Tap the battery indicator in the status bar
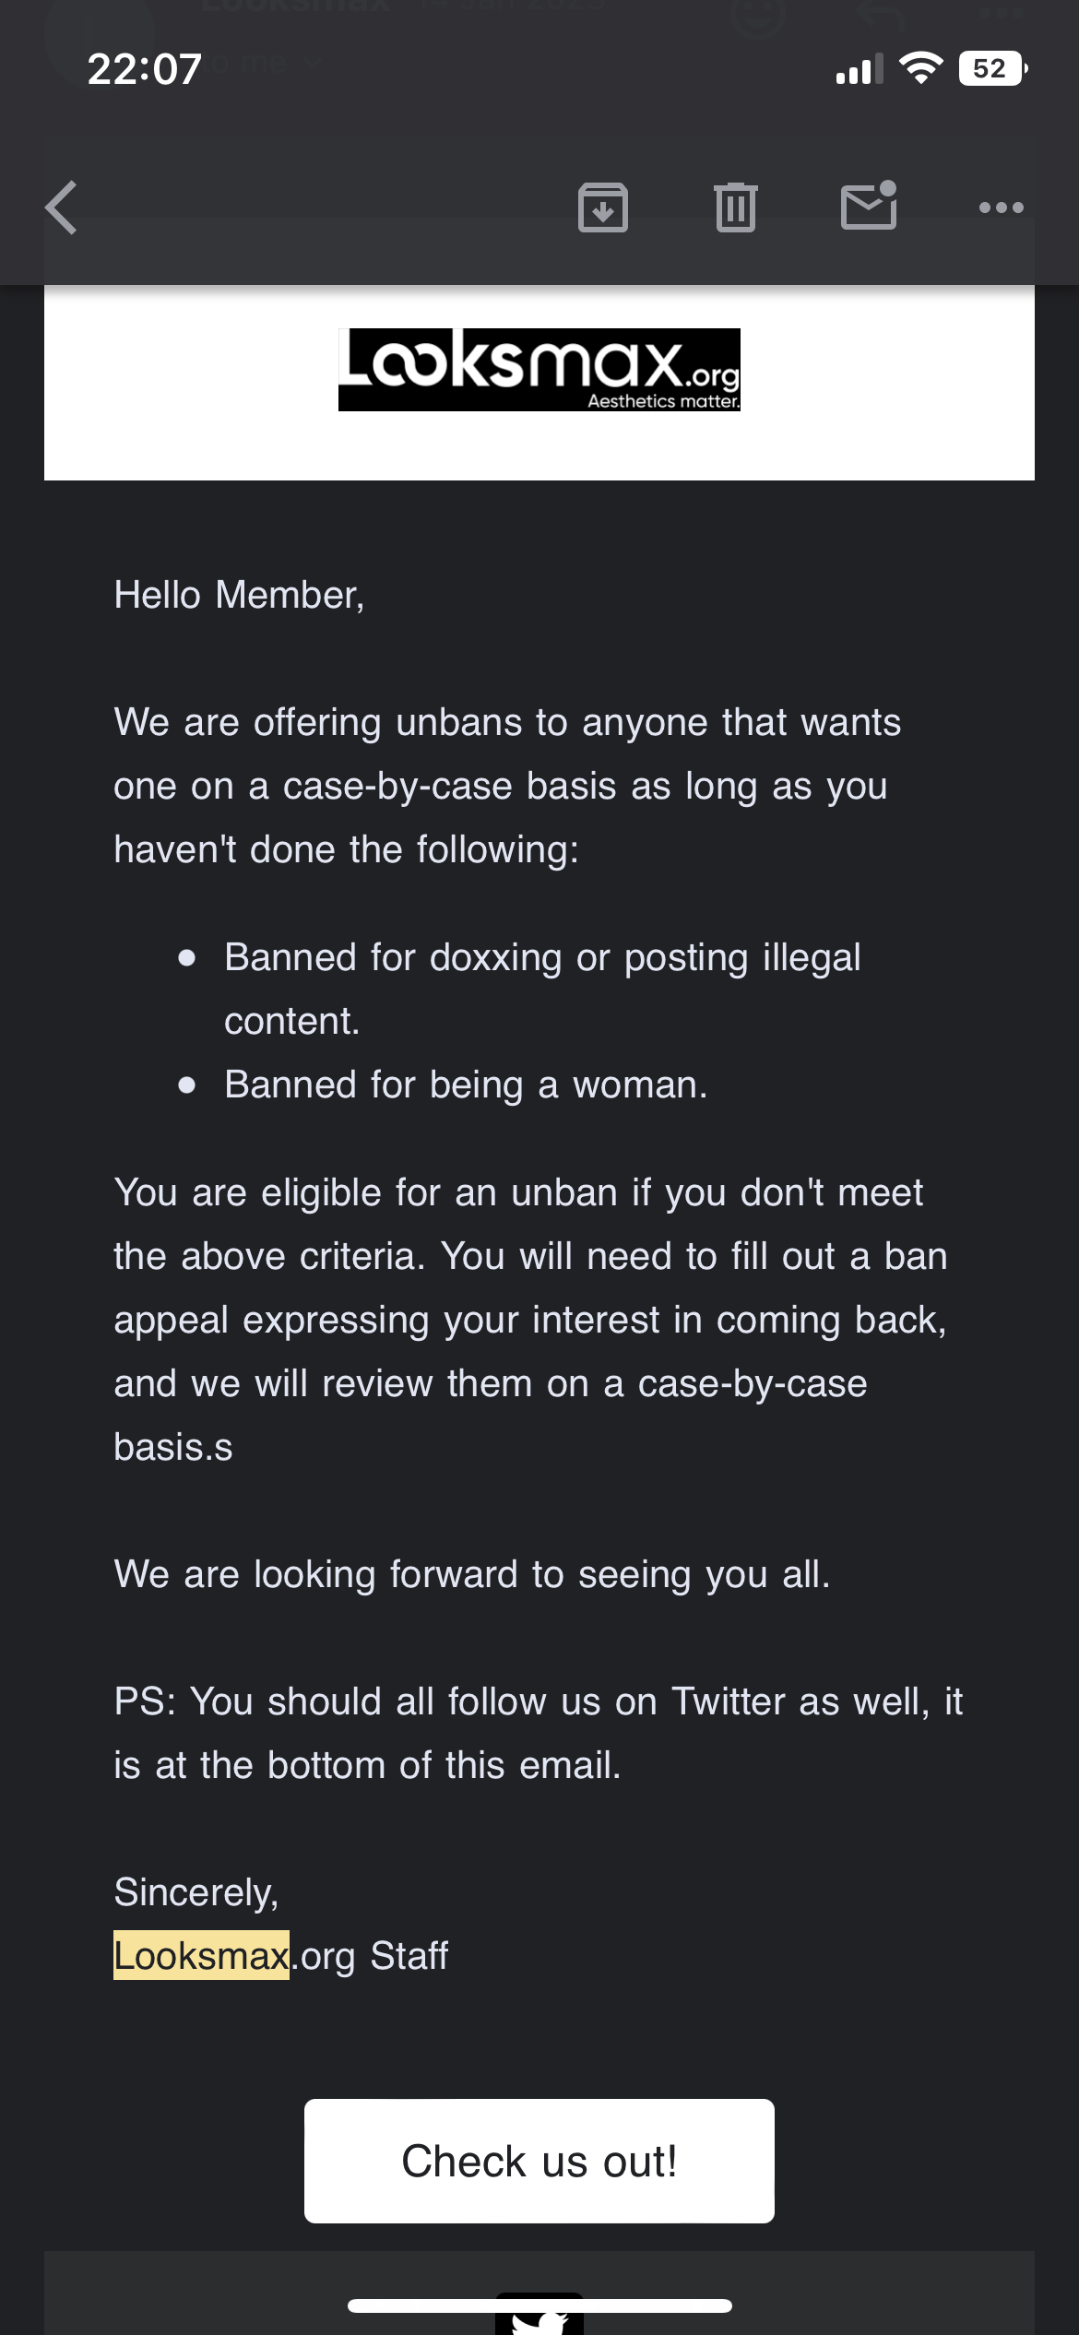The image size is (1079, 2335). (x=993, y=68)
